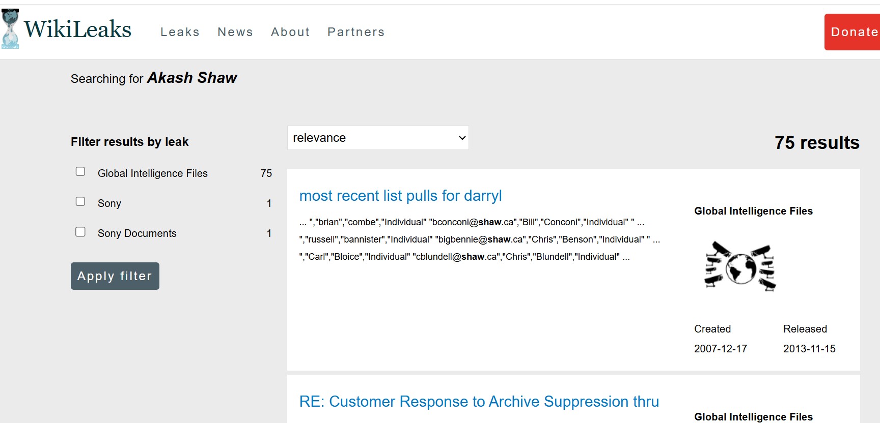Click the Global Intelligence Files surveillance globe icon

click(740, 266)
